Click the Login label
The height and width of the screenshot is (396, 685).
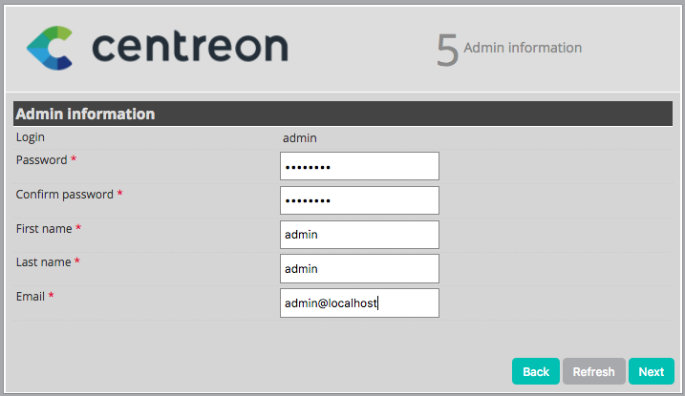coord(31,137)
